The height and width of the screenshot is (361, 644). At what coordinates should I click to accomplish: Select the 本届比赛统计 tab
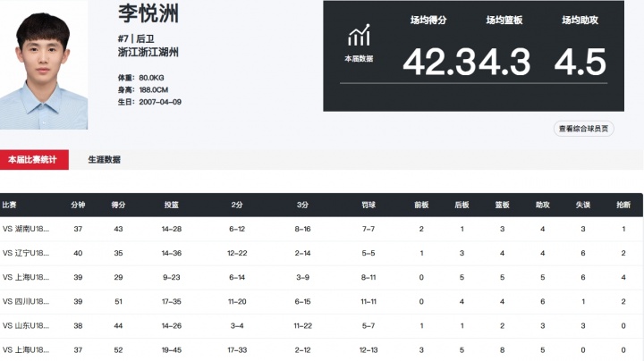pyautogui.click(x=33, y=160)
